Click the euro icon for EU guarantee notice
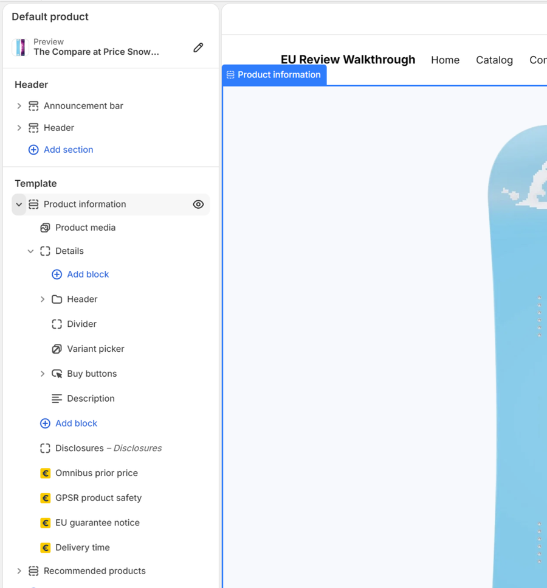 click(x=46, y=523)
